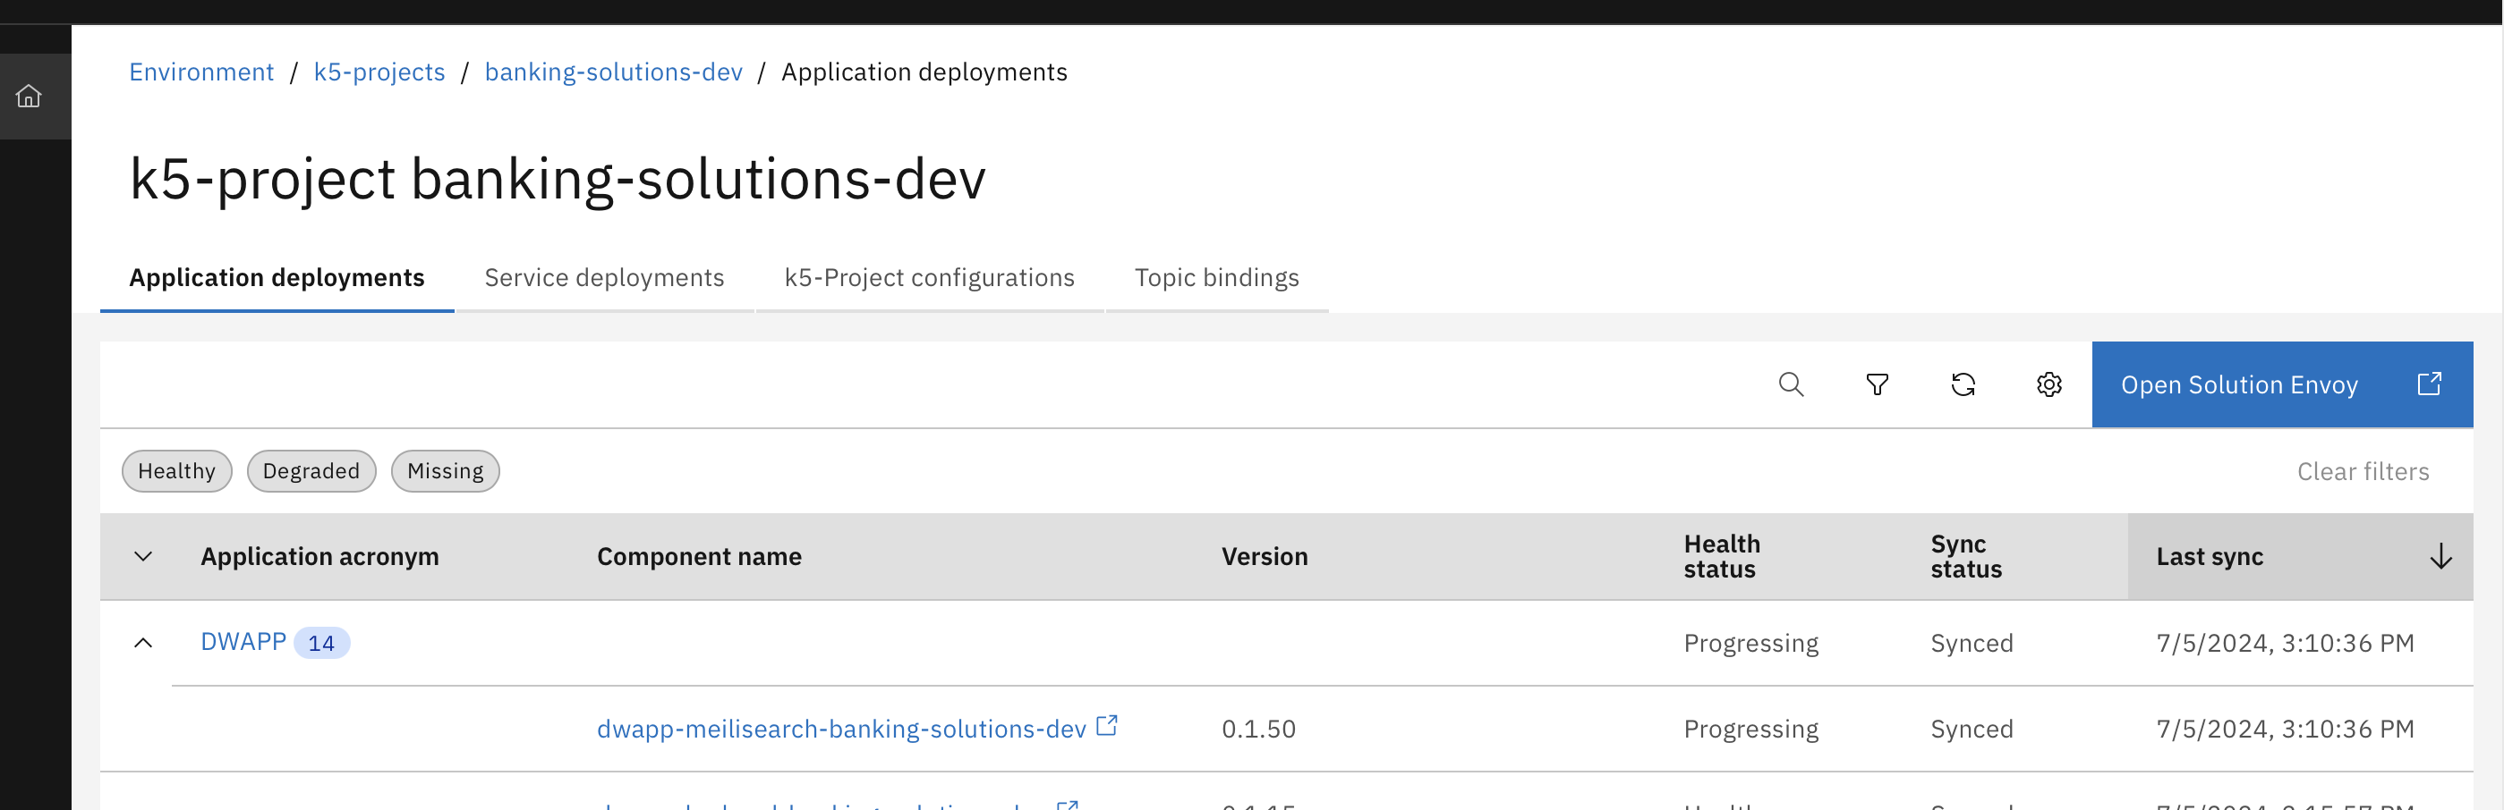The width and height of the screenshot is (2504, 810).
Task: Refresh the deployments table
Action: coord(1963,384)
